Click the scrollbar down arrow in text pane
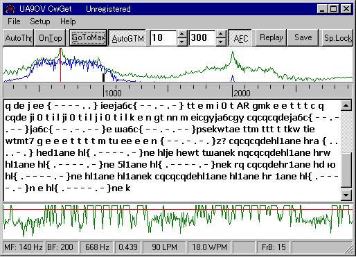 pos(346,195)
